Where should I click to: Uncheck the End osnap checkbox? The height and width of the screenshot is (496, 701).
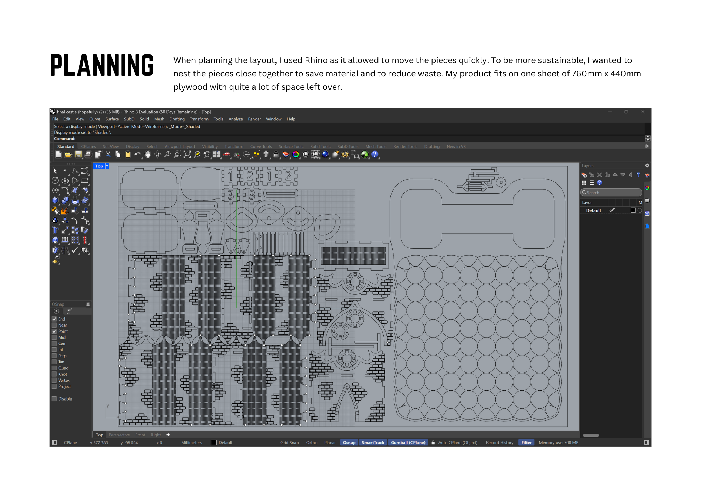[54, 319]
